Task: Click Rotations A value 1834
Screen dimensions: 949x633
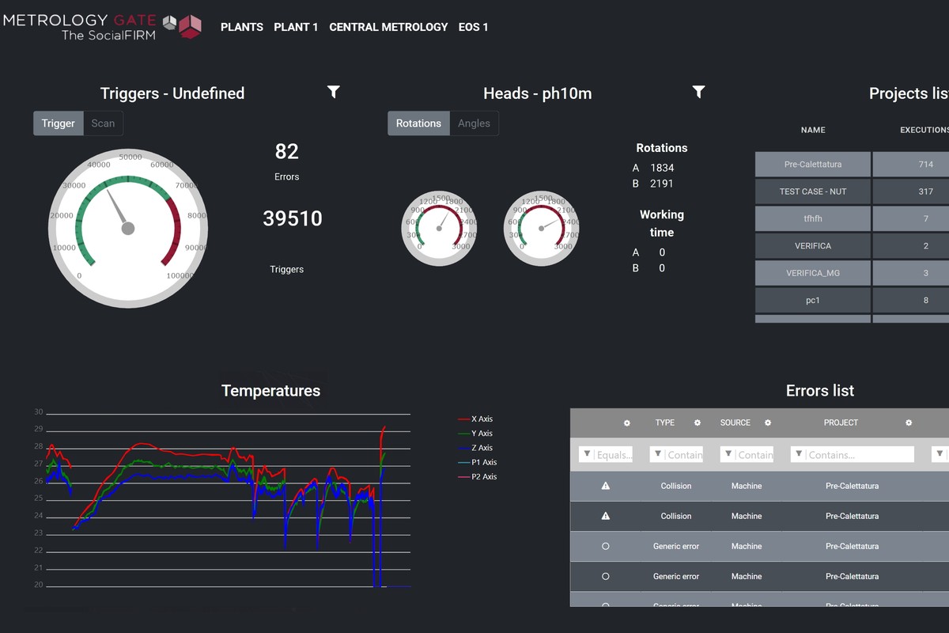Action: click(x=662, y=168)
